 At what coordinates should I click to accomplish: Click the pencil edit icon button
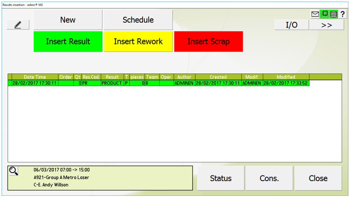[x=18, y=24]
